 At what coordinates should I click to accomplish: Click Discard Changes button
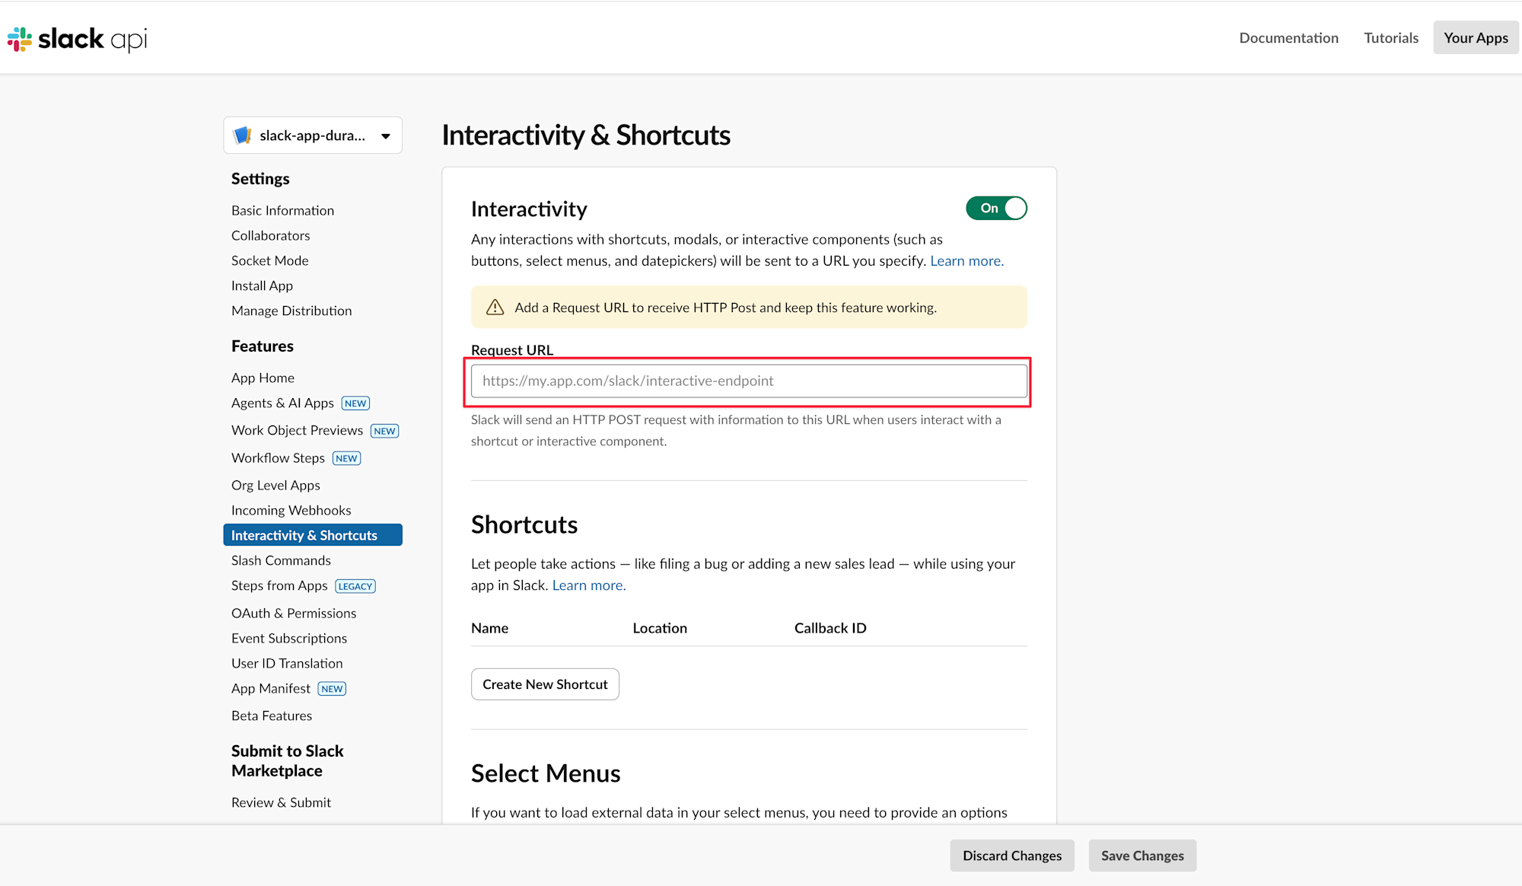pos(1011,856)
